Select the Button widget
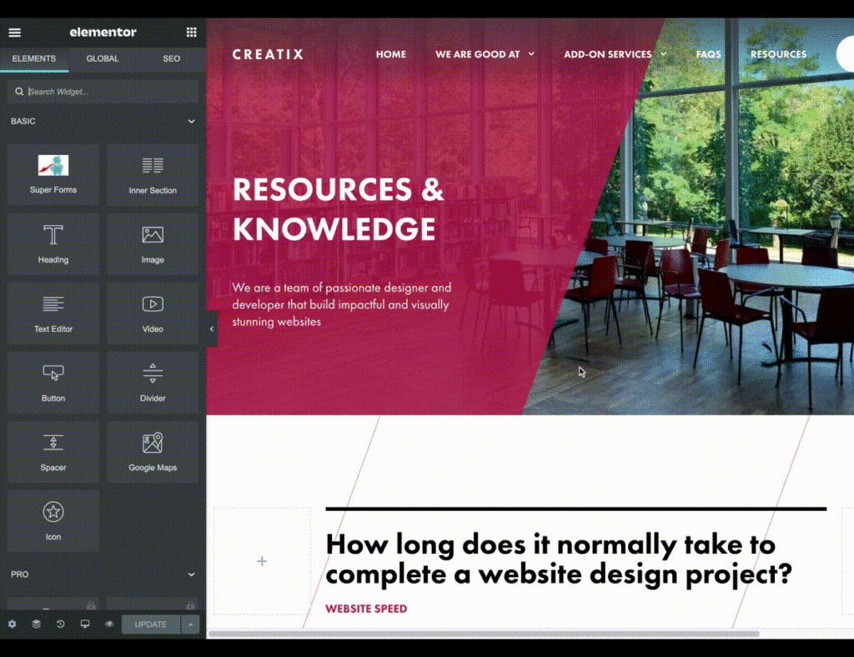Image resolution: width=854 pixels, height=657 pixels. pyautogui.click(x=53, y=382)
